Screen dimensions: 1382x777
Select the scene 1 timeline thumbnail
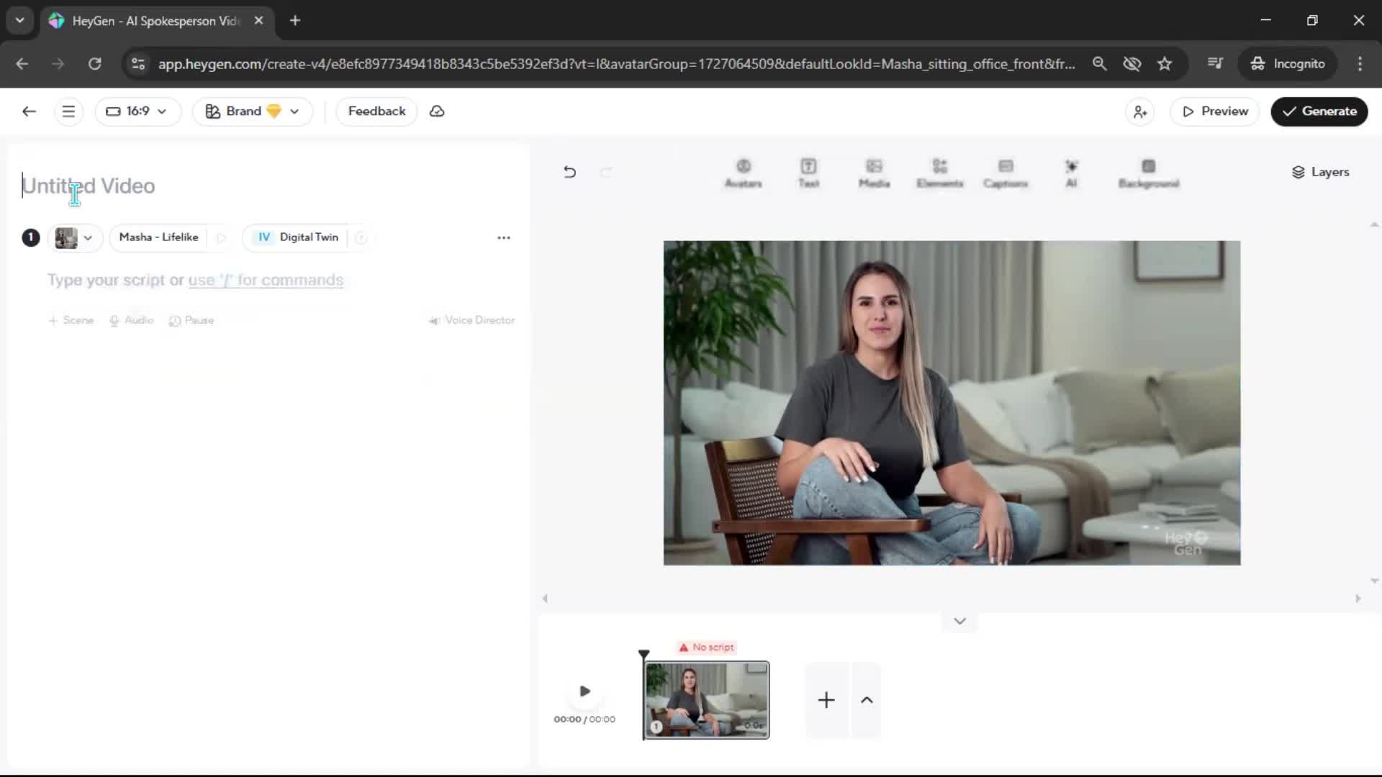(x=706, y=699)
